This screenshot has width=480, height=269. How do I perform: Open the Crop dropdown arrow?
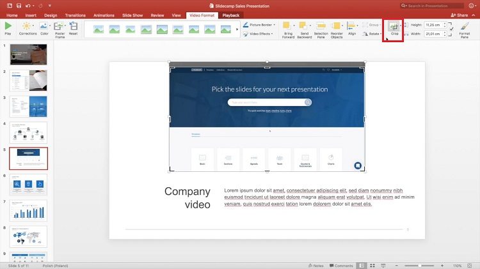[401, 26]
